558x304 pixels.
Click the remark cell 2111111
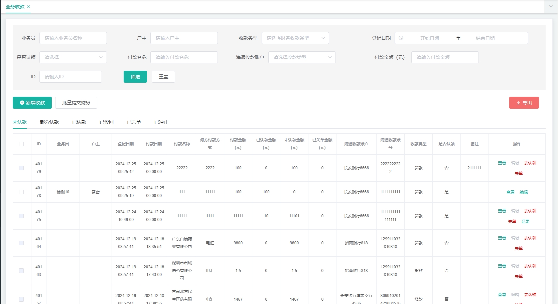[474, 168]
